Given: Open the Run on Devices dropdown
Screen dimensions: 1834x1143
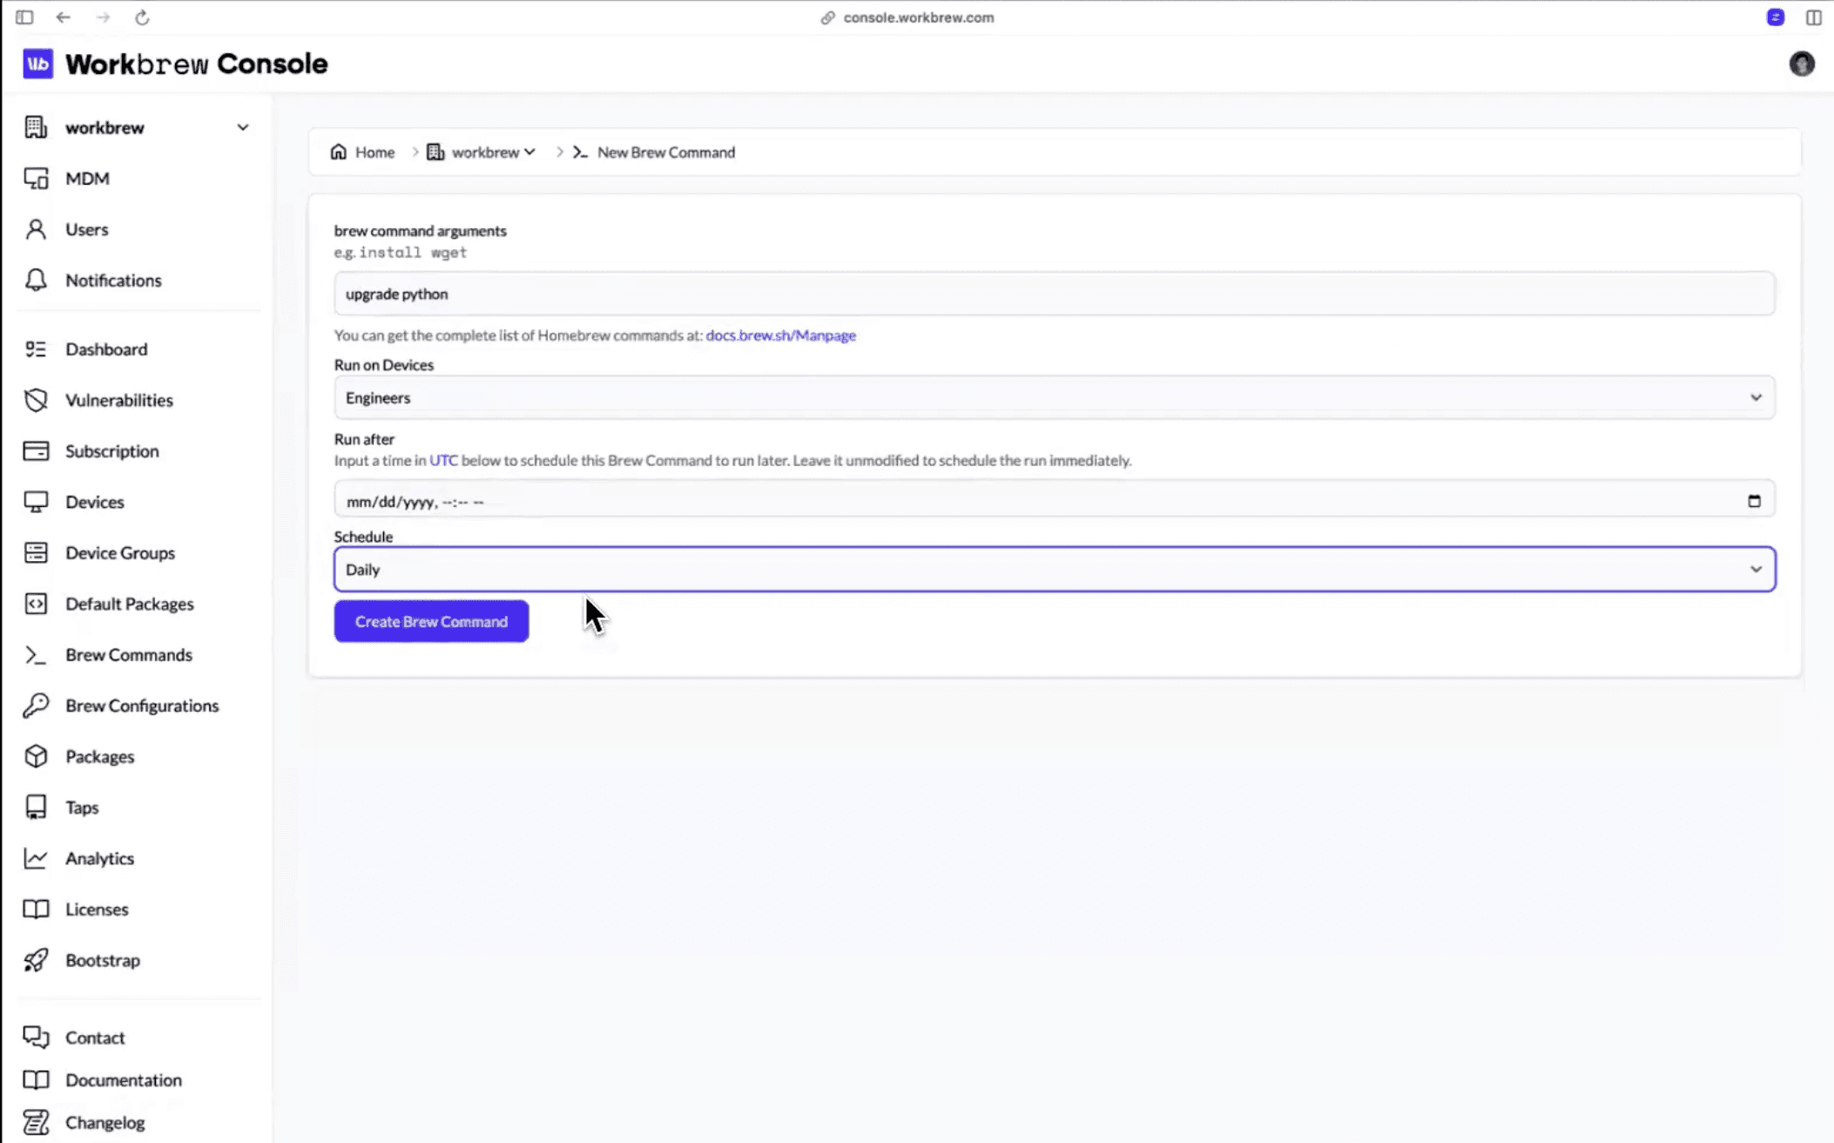Looking at the screenshot, I should click(1054, 398).
